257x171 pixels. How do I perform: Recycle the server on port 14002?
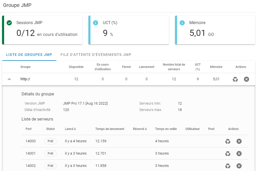[x=228, y=166]
